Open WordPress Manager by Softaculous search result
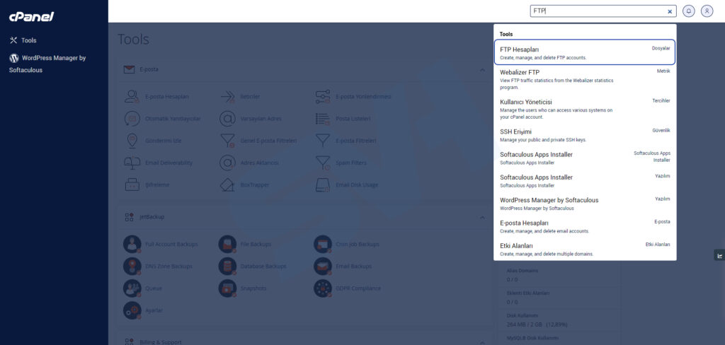Image resolution: width=725 pixels, height=345 pixels. tap(584, 204)
